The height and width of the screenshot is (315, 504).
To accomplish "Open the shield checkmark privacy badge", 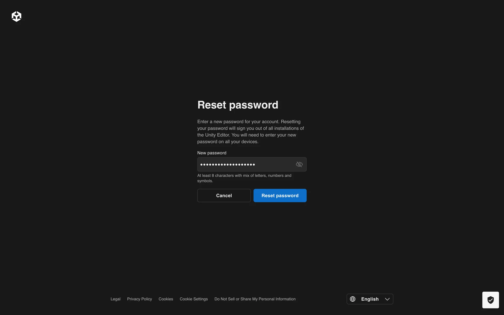I will pos(490,300).
